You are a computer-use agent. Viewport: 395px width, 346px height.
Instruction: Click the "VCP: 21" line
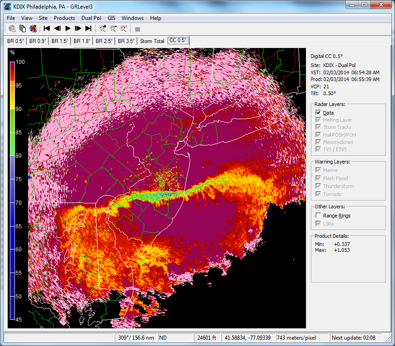point(320,86)
